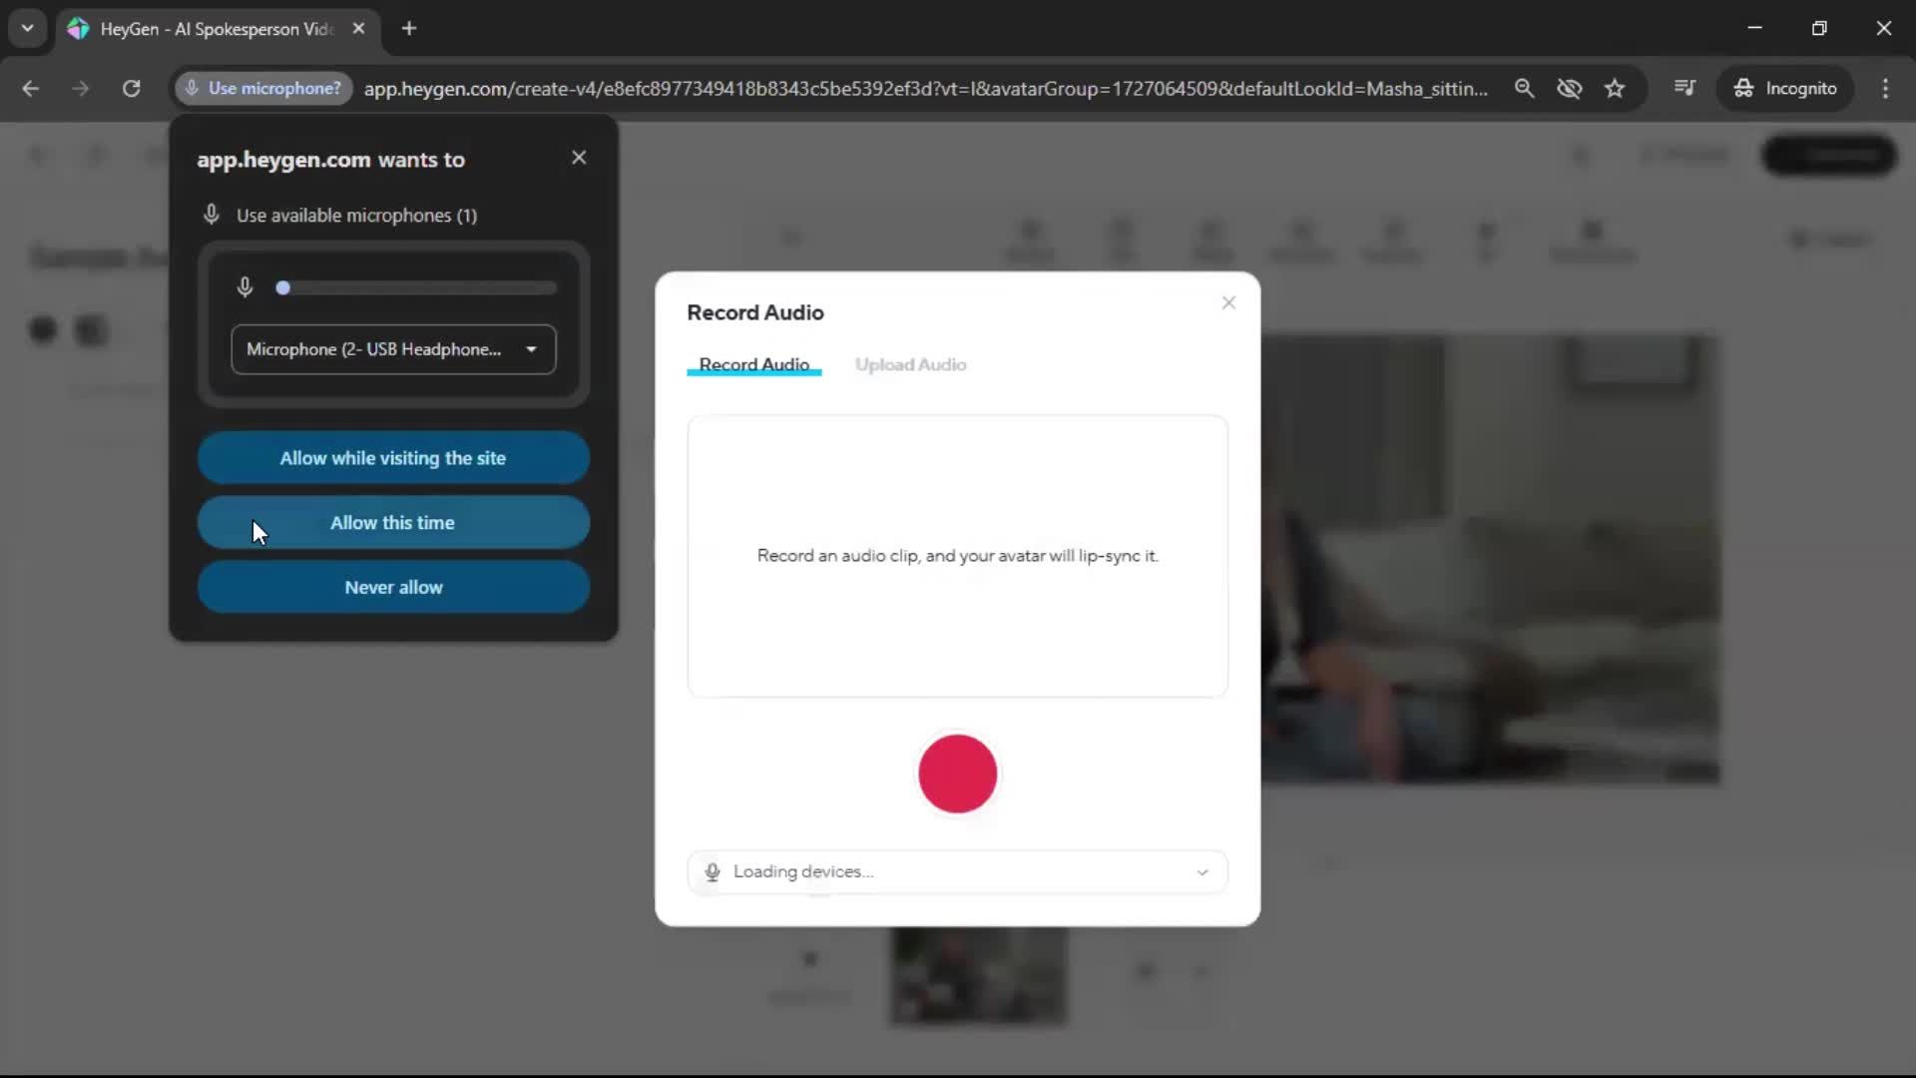Screen dimensions: 1916x1078
Task: Reload the HeyGen page
Action: pos(131,88)
